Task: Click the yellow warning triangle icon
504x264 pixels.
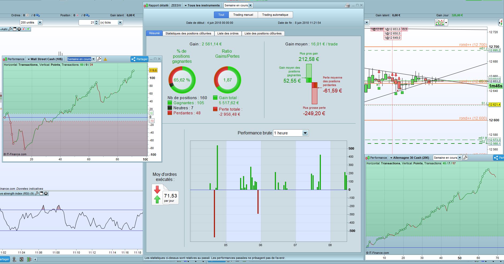Action: (105, 59)
